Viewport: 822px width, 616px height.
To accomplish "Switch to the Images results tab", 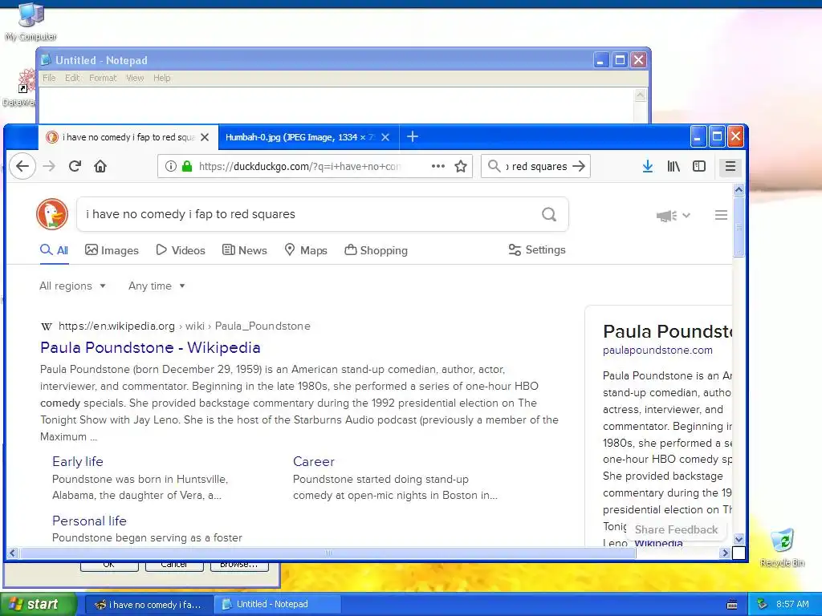I will [112, 250].
